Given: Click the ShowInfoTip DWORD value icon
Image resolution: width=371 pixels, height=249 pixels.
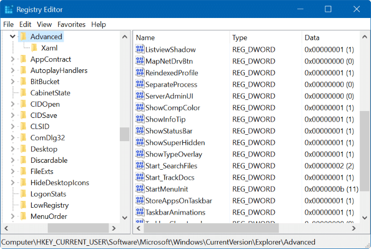Looking at the screenshot, I should click(140, 119).
